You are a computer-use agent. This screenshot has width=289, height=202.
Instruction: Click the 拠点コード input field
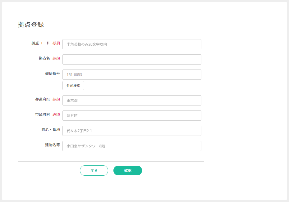pyautogui.click(x=132, y=44)
